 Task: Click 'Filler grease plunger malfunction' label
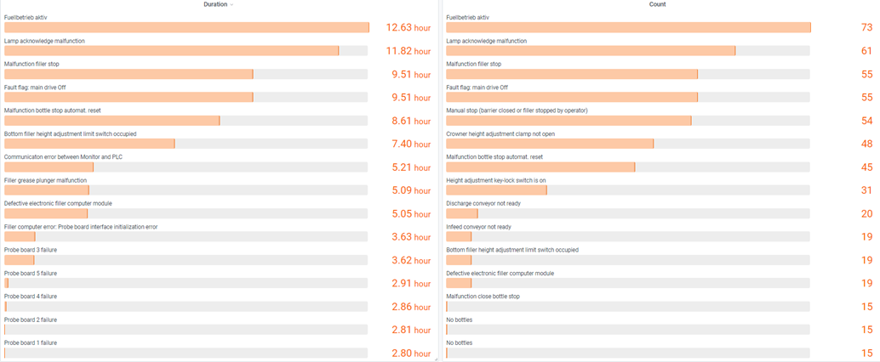[x=46, y=180]
